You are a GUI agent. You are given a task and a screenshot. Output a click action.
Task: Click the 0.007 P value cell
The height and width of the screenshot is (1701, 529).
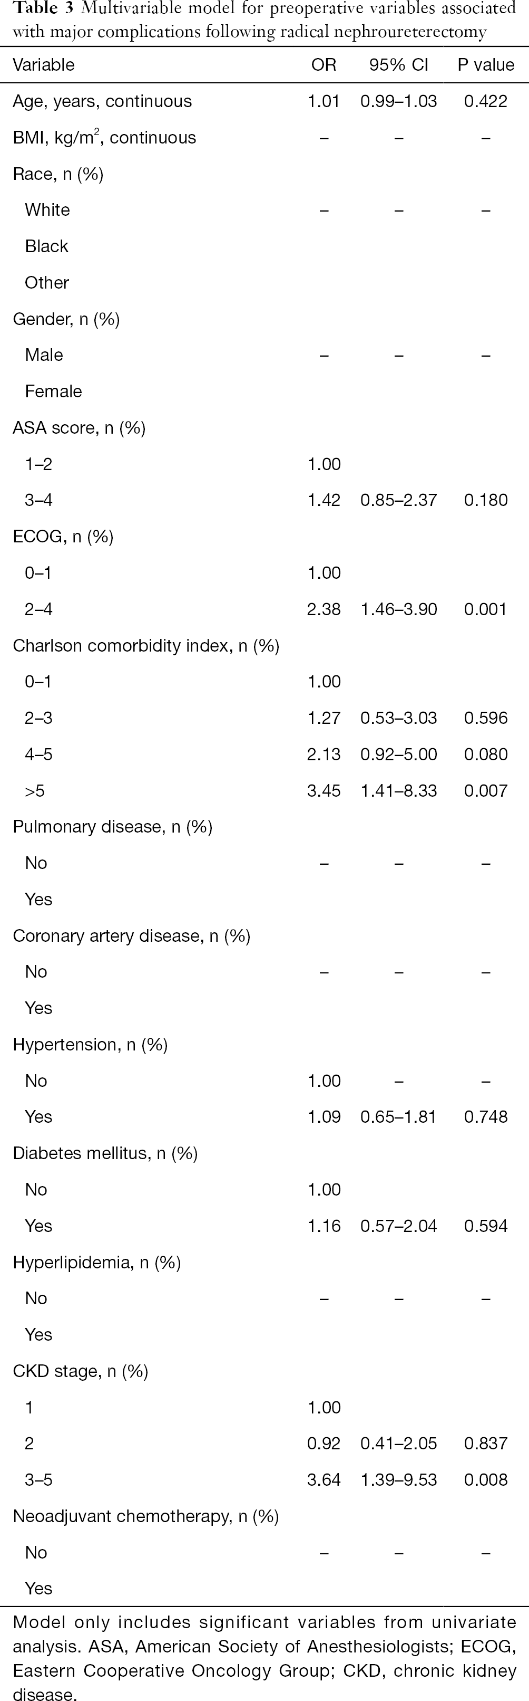[485, 790]
